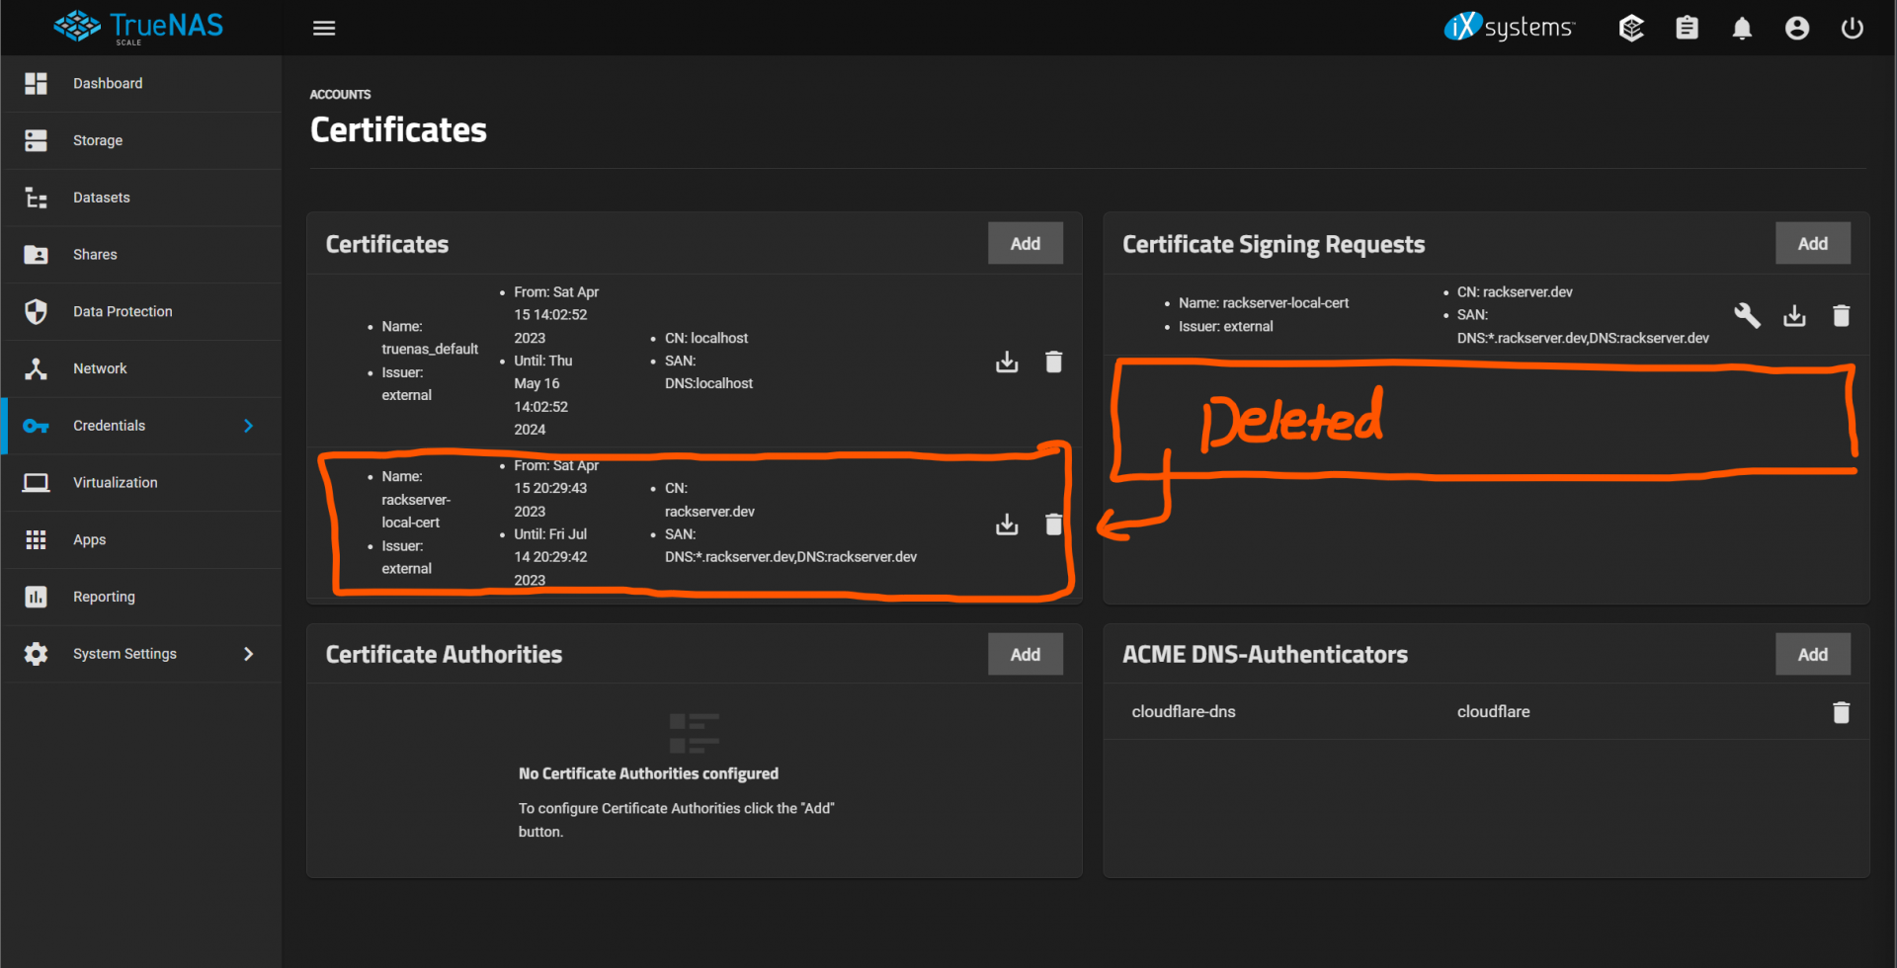Screen dimensions: 1897x968
Task: Add a Certificate Authority
Action: tap(1026, 654)
